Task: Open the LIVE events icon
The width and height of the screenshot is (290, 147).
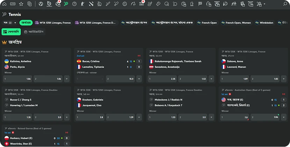Action: coord(13,4)
